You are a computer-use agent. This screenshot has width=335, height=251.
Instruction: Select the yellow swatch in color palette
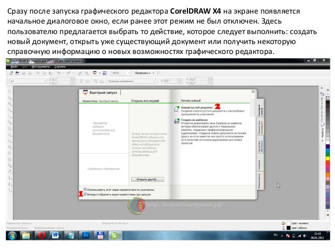point(327,158)
